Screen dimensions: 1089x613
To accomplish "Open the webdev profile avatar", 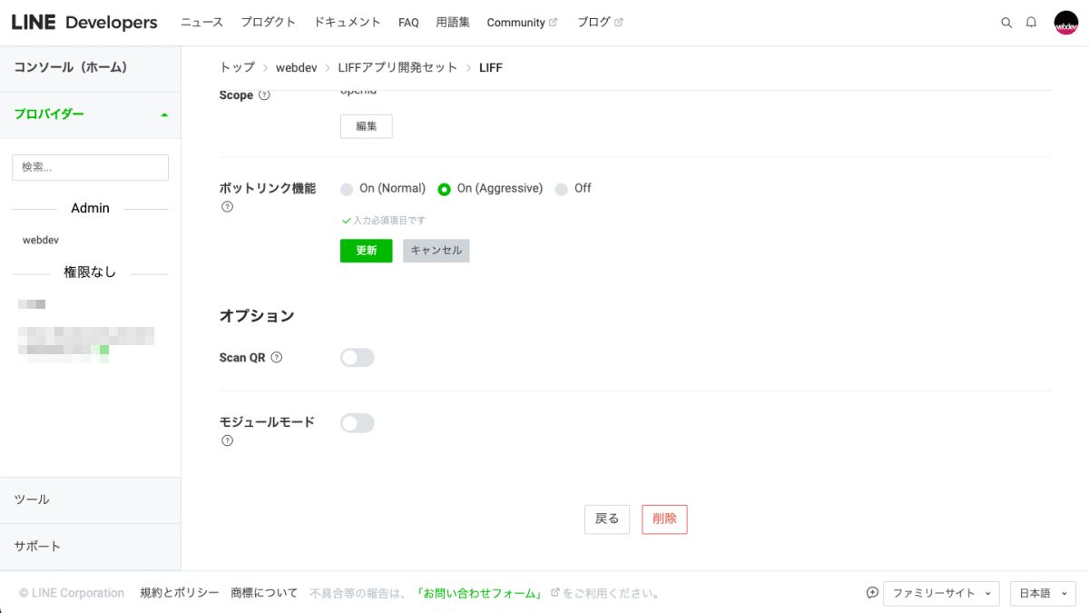I will (x=1065, y=23).
